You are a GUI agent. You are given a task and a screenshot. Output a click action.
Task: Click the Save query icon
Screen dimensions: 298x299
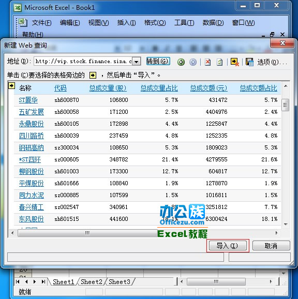[x=249, y=62]
